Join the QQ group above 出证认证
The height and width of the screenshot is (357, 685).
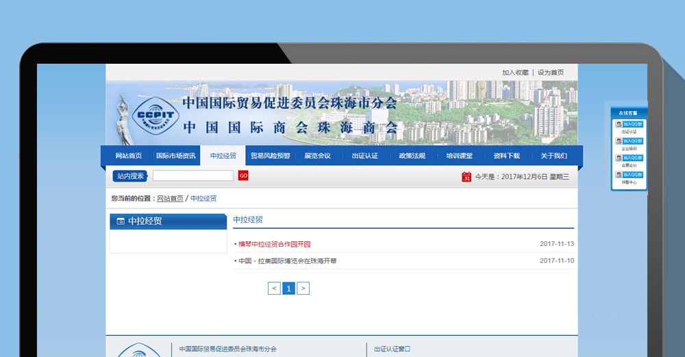point(629,124)
